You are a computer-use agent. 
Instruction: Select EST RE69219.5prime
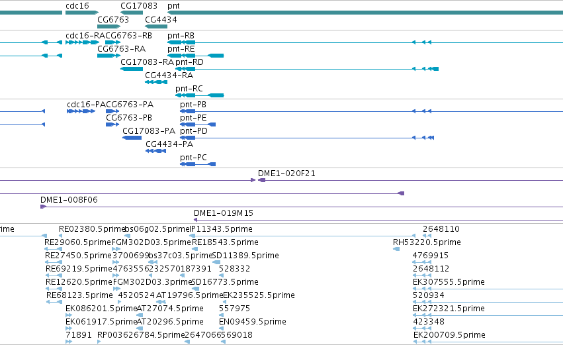click(x=79, y=269)
